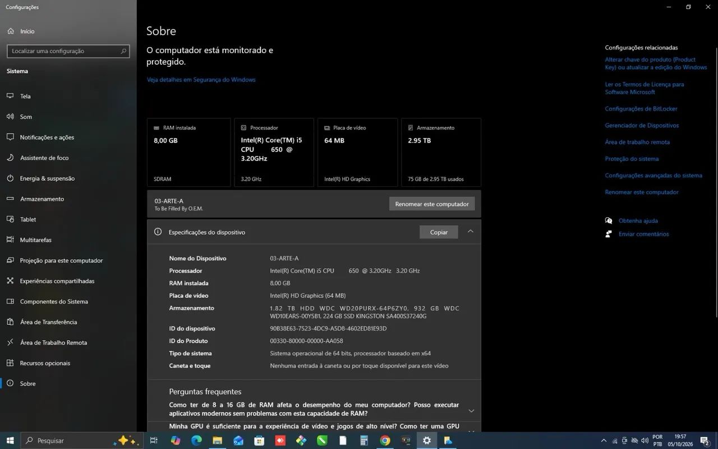Open Outlook from the taskbar
718x449 pixels.
238,441
